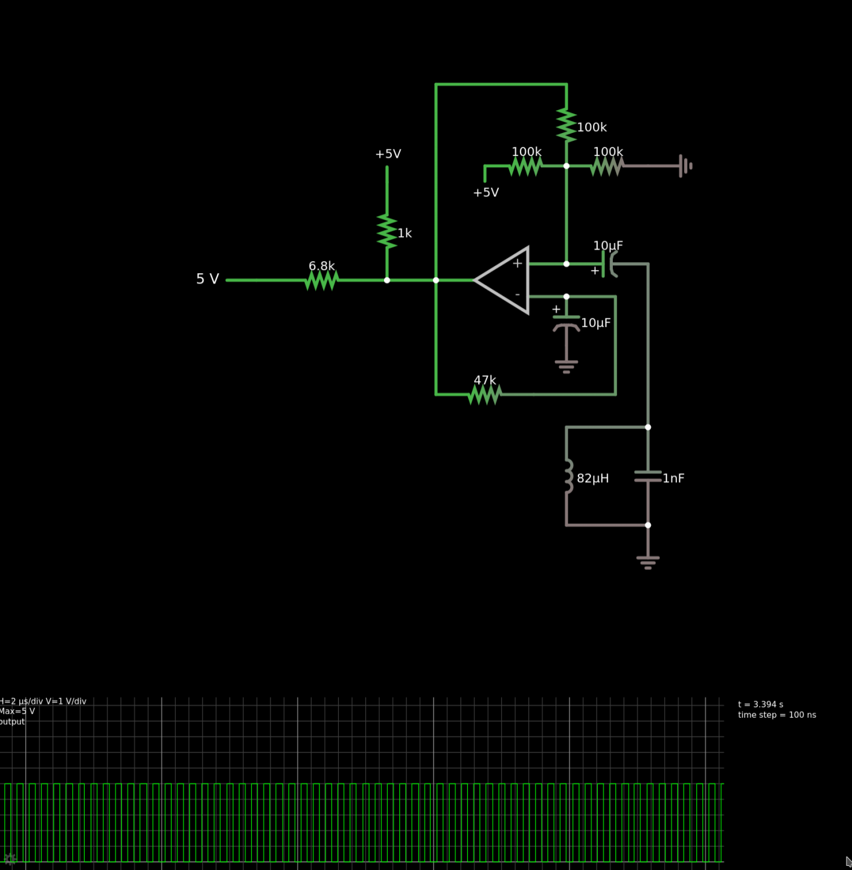Select the 100k resistor beside +5V rail
Viewport: 852px width, 870px height.
(x=525, y=166)
